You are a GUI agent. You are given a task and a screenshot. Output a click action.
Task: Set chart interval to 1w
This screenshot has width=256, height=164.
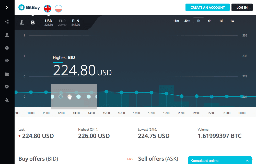pyautogui.click(x=232, y=21)
